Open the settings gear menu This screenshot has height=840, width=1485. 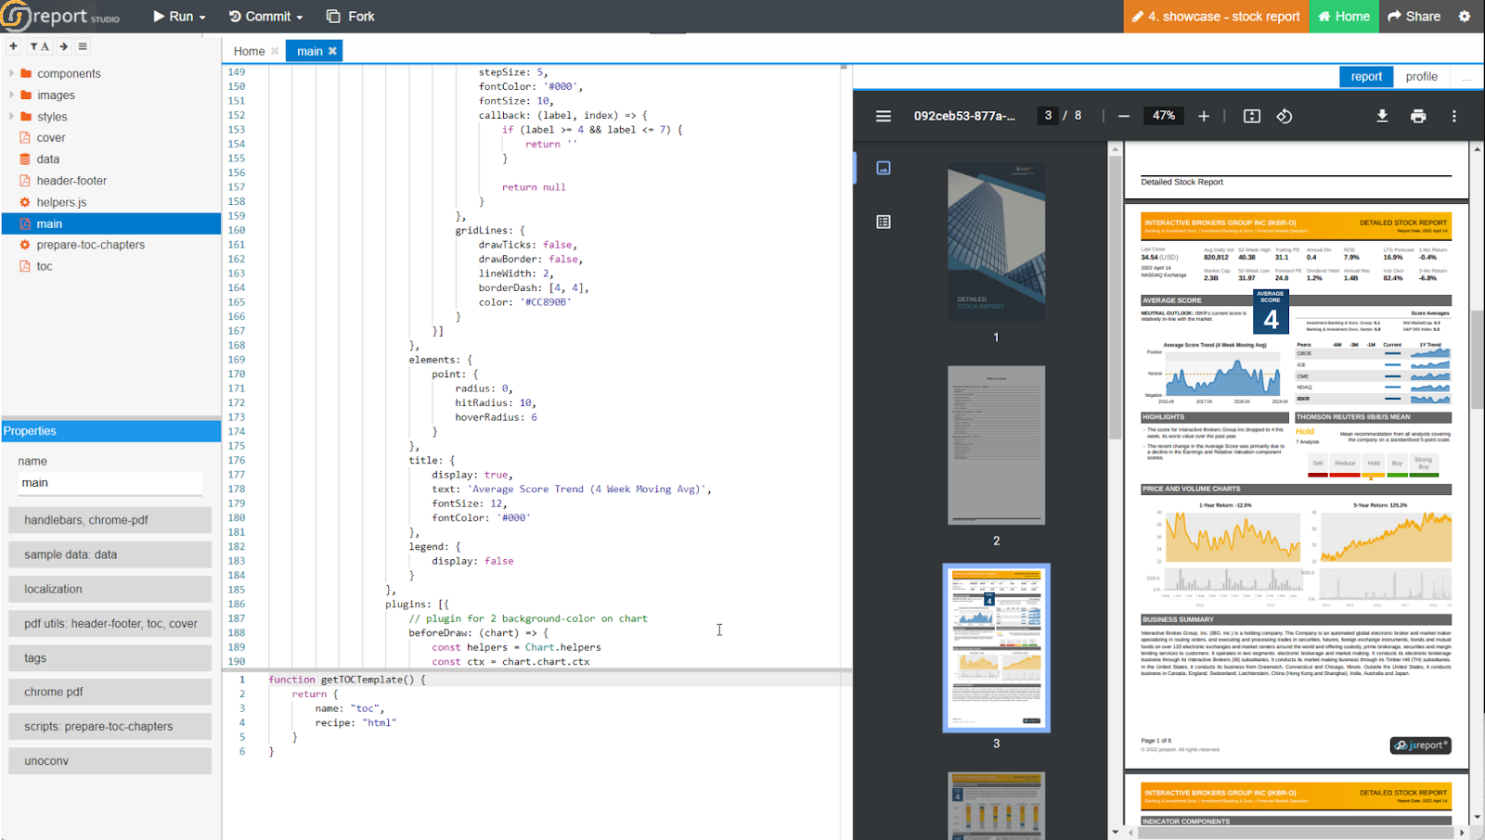pos(1465,17)
